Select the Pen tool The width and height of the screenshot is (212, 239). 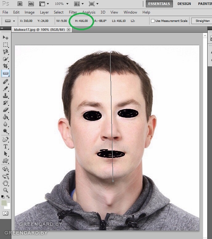[x=6, y=139]
